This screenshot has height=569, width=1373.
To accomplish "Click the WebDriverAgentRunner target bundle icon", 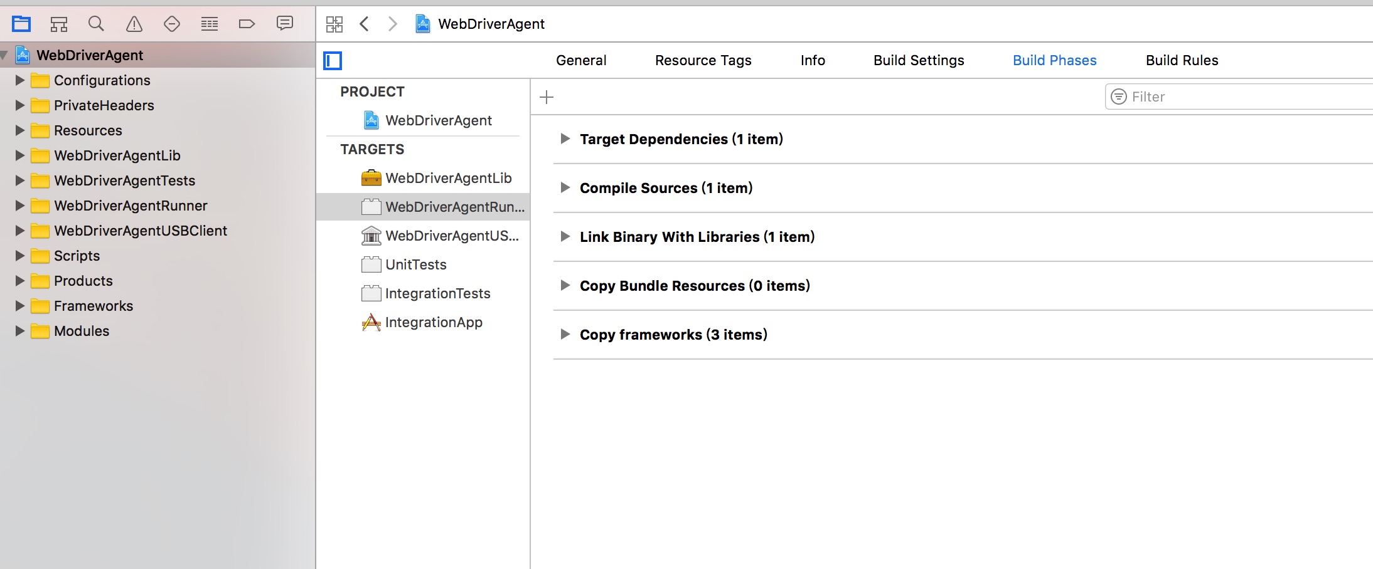I will [371, 207].
